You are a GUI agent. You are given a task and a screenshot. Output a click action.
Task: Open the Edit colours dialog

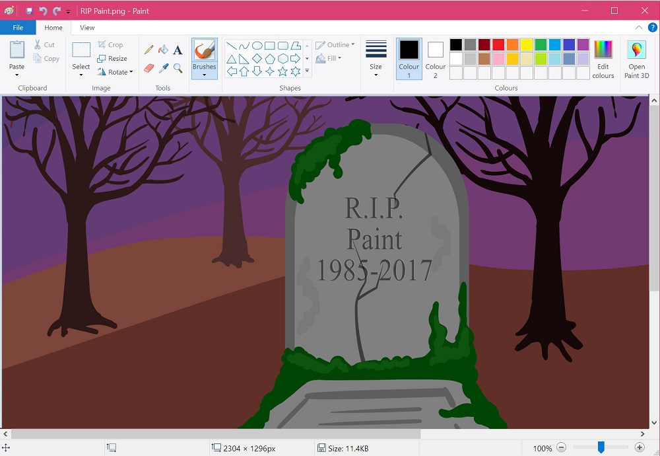tap(603, 58)
